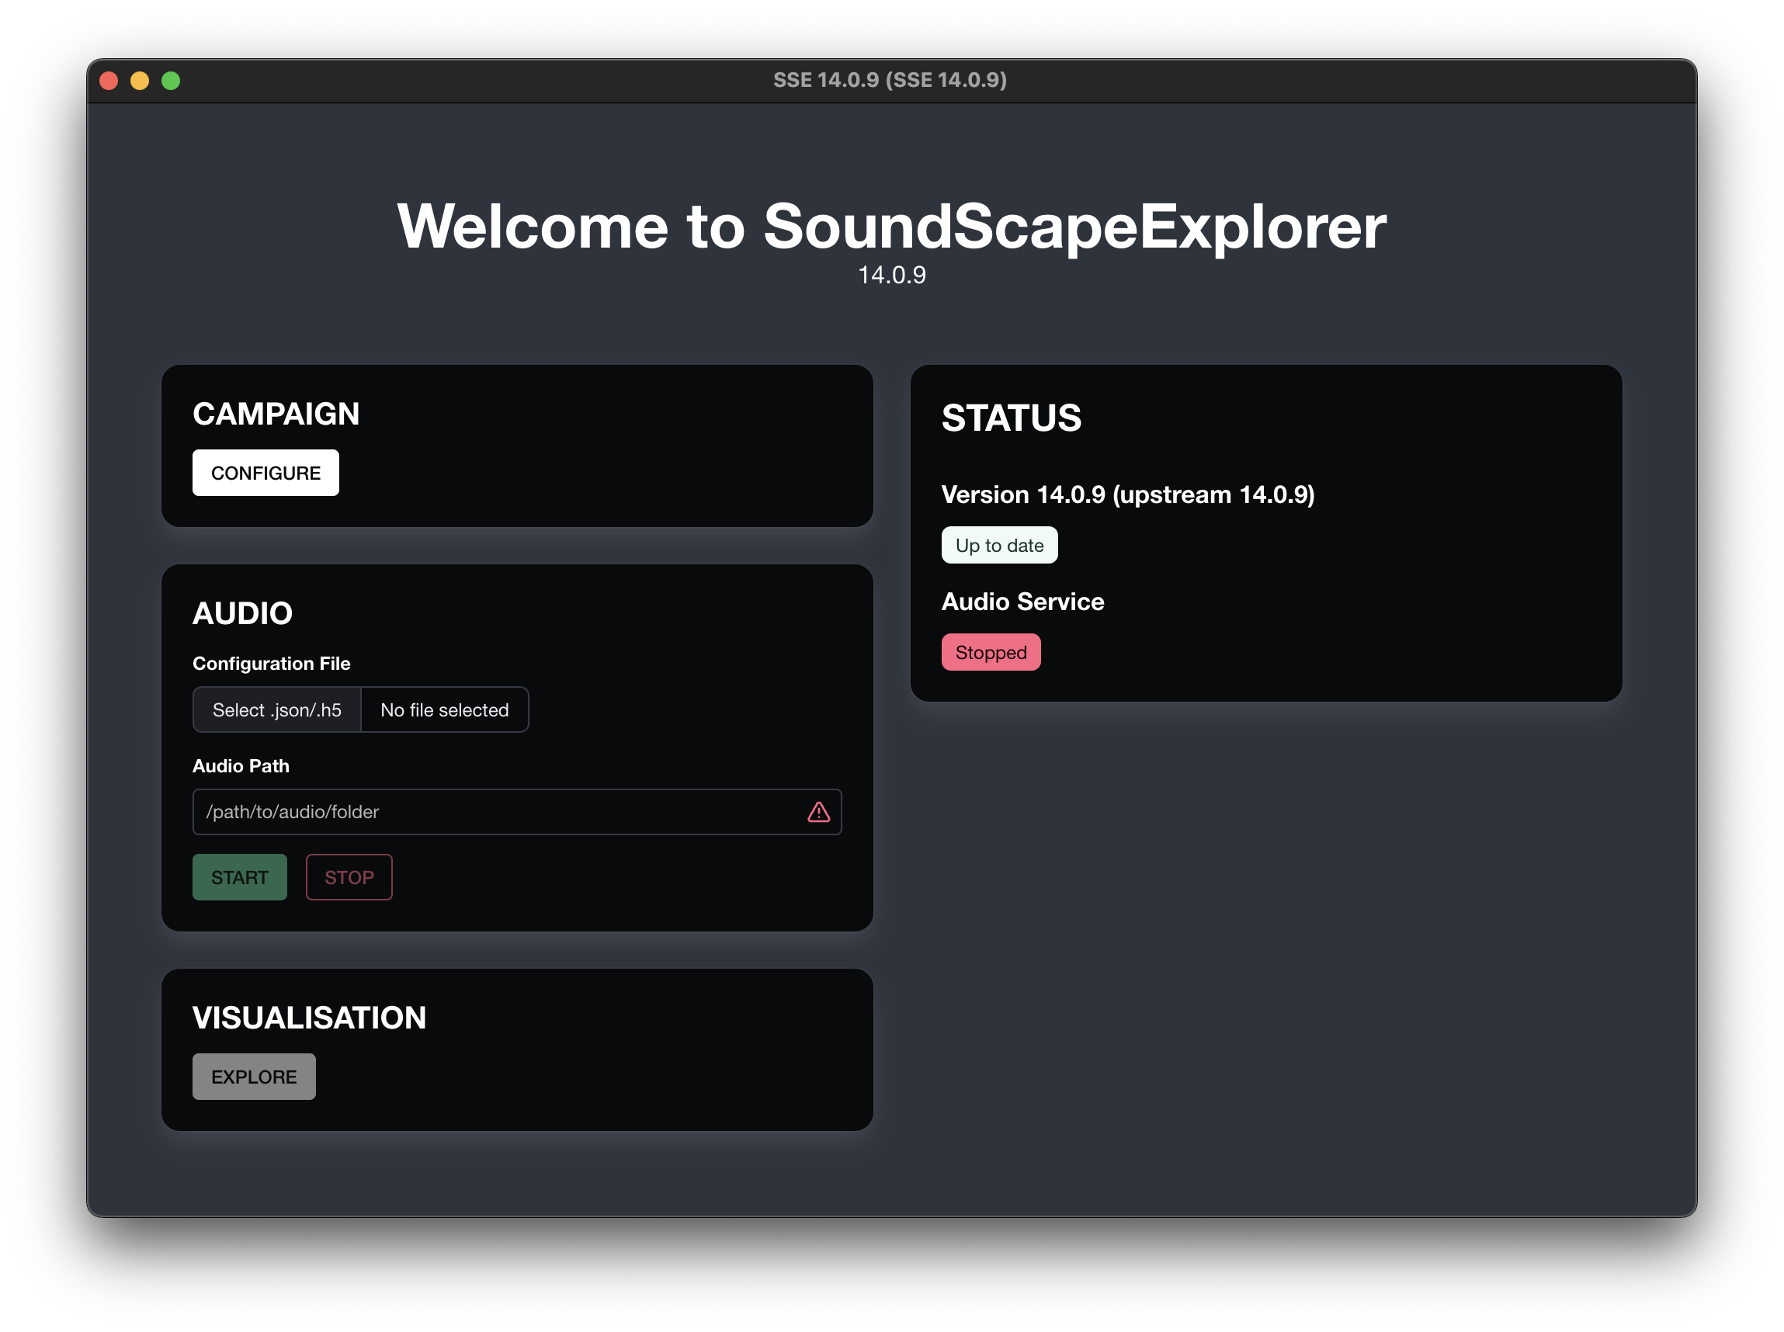1784x1332 pixels.
Task: Click the SSE 14.0.9 title bar
Action: (x=890, y=80)
